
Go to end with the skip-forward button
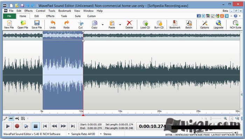click(x=73, y=126)
